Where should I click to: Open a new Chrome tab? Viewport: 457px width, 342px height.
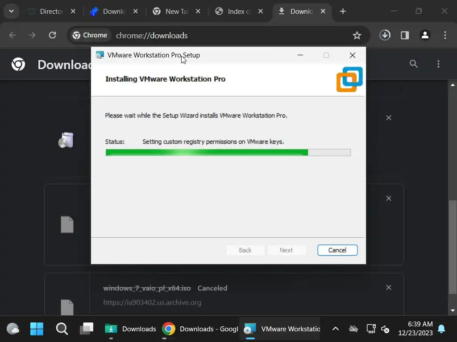[x=343, y=11]
